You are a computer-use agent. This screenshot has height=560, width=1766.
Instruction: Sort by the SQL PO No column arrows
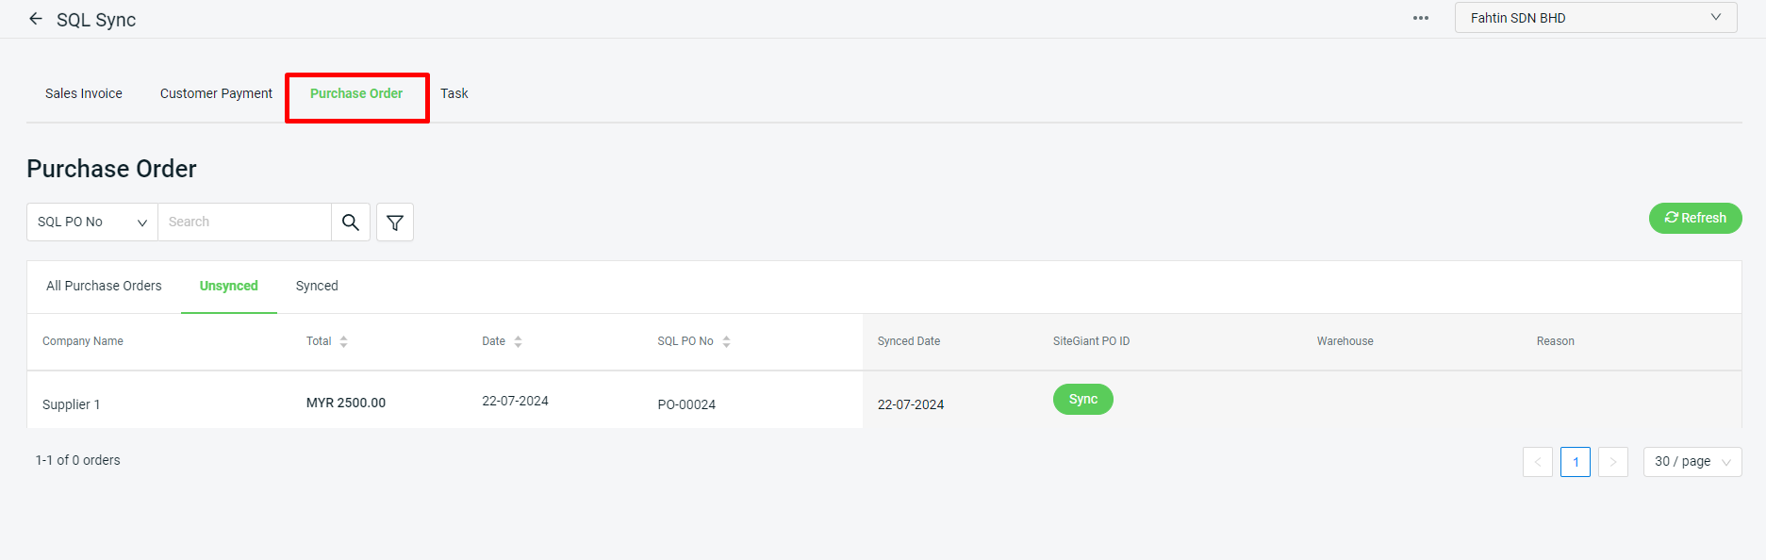[726, 340]
